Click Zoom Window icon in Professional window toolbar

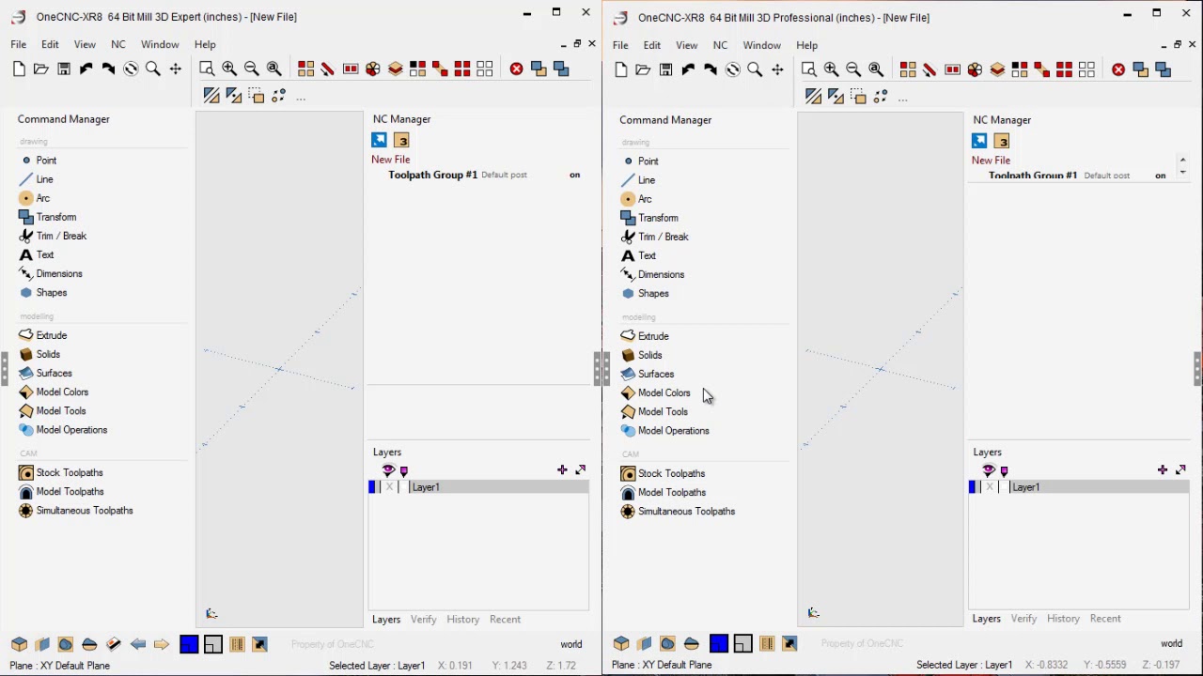808,69
